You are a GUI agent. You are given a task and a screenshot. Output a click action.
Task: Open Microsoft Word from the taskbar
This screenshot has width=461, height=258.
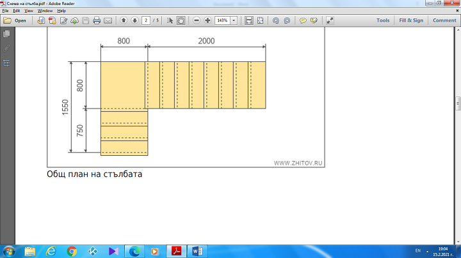pos(197,251)
